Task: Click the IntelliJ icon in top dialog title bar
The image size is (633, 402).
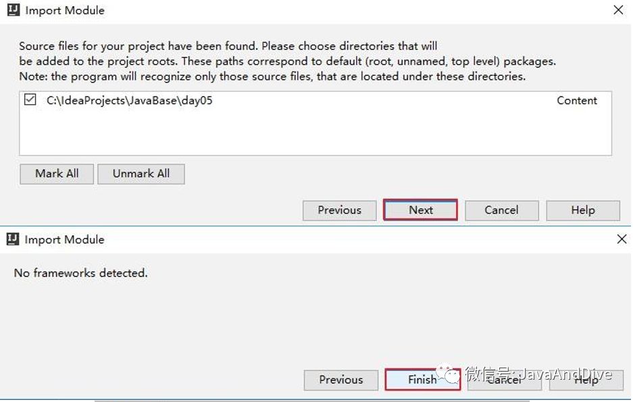Action: click(13, 10)
